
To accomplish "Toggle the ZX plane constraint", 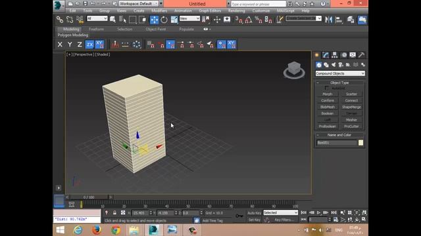I will tap(89, 45).
